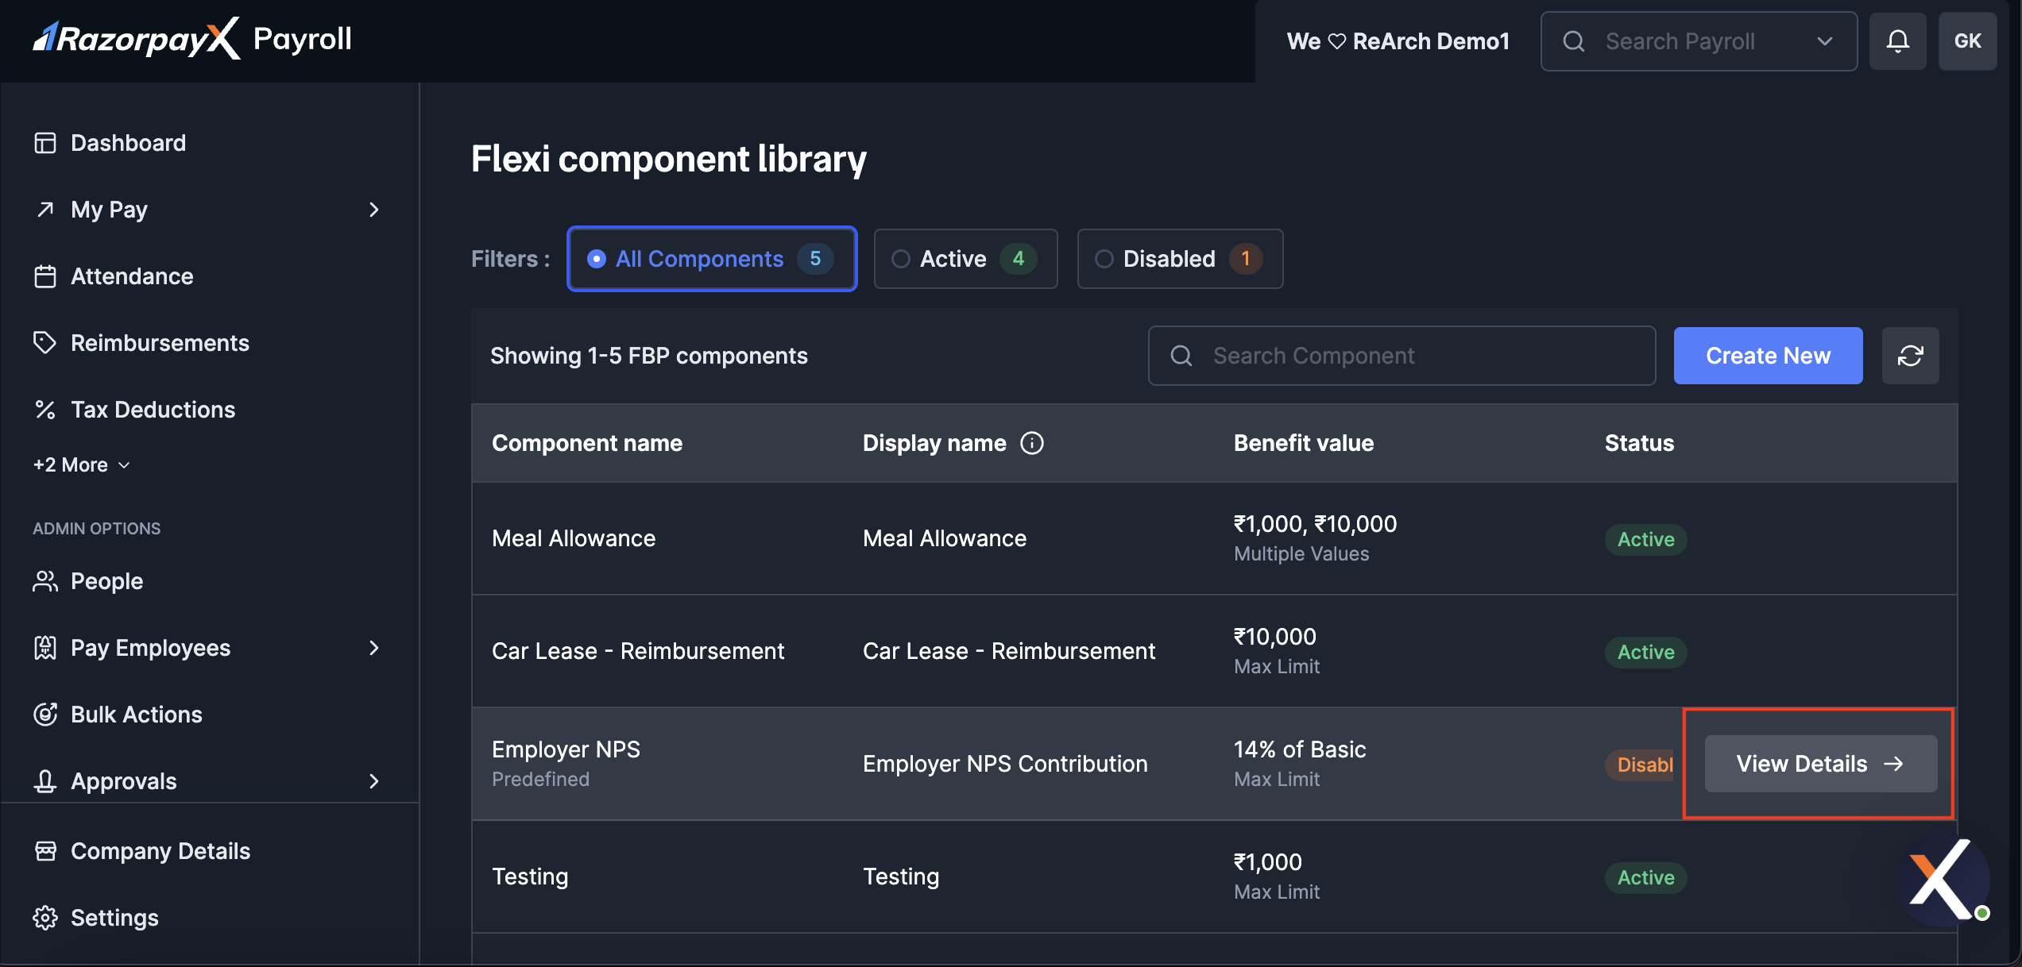Click the Testing component name
Image resolution: width=2022 pixels, height=967 pixels.
click(530, 876)
